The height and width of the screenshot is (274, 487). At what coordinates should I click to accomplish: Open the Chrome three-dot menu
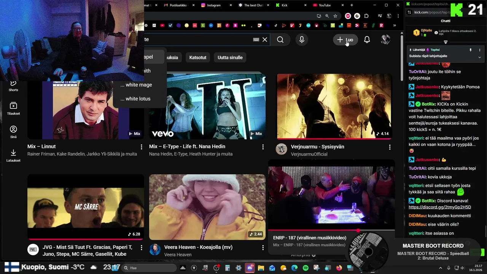coord(398,16)
